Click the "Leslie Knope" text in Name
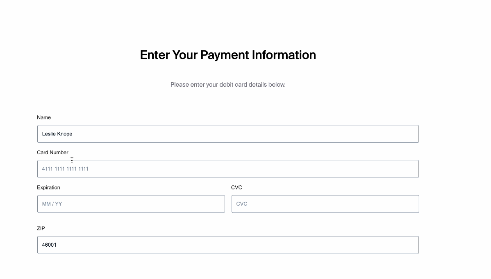The width and height of the screenshot is (491, 279). [x=57, y=134]
